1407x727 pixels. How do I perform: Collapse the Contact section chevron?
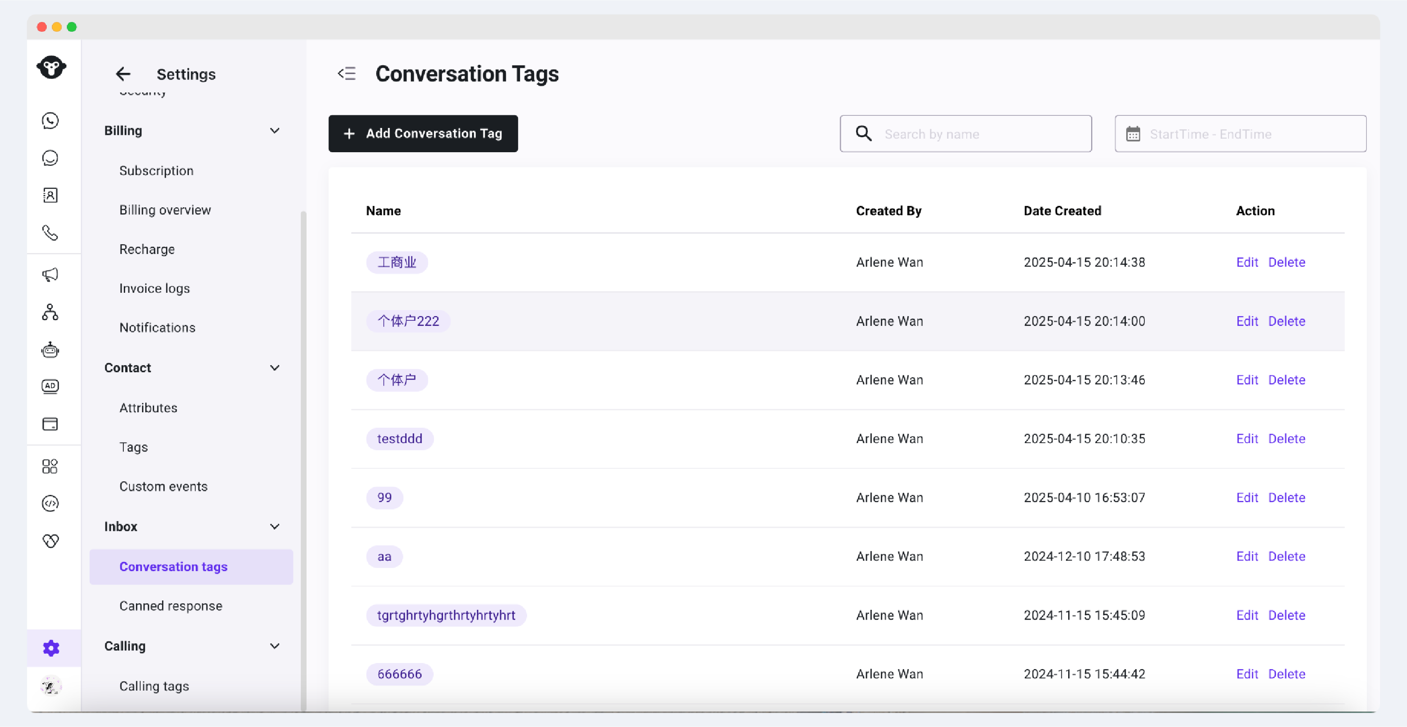[x=275, y=368]
